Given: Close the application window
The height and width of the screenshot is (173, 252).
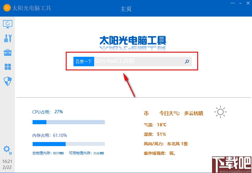Looking at the screenshot, I should 248,3.
